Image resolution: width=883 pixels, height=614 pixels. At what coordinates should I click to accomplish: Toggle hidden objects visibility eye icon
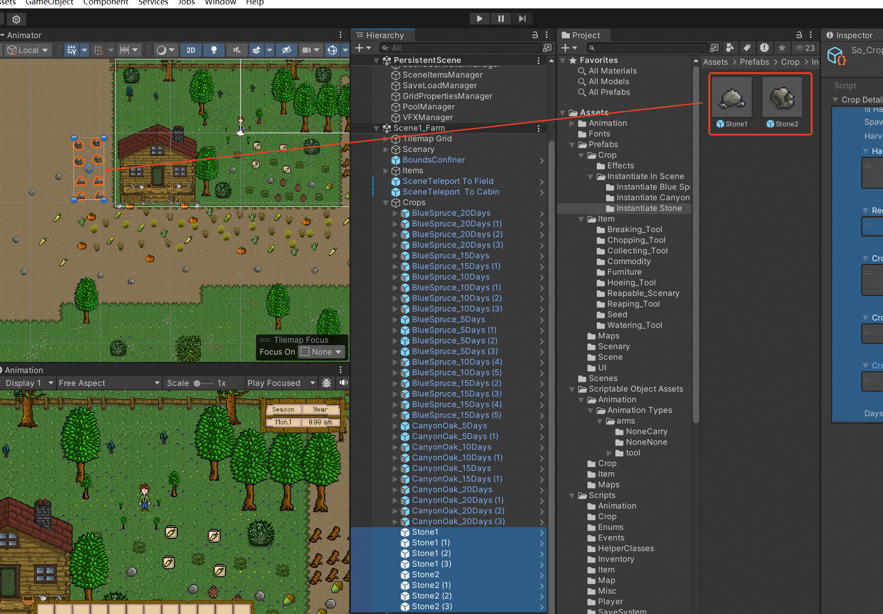pos(287,50)
